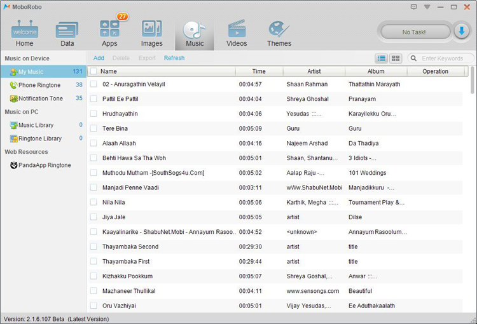This screenshot has height=324, width=477.
Task: Click the Notification Tone icon
Action: coord(13,98)
